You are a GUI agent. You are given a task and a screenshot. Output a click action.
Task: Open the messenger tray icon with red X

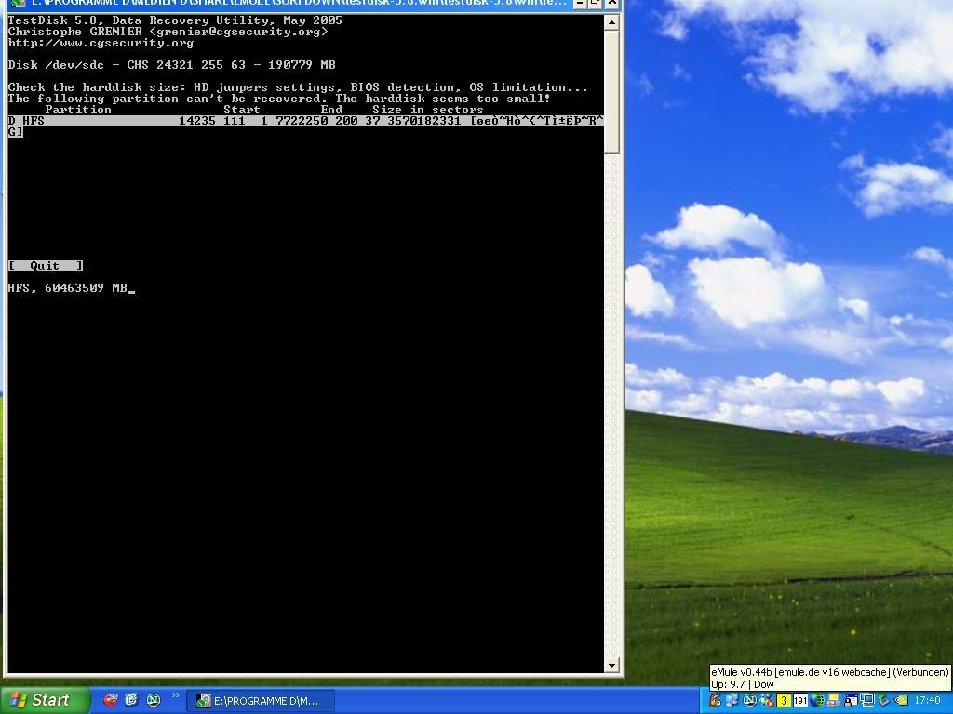[x=767, y=701]
